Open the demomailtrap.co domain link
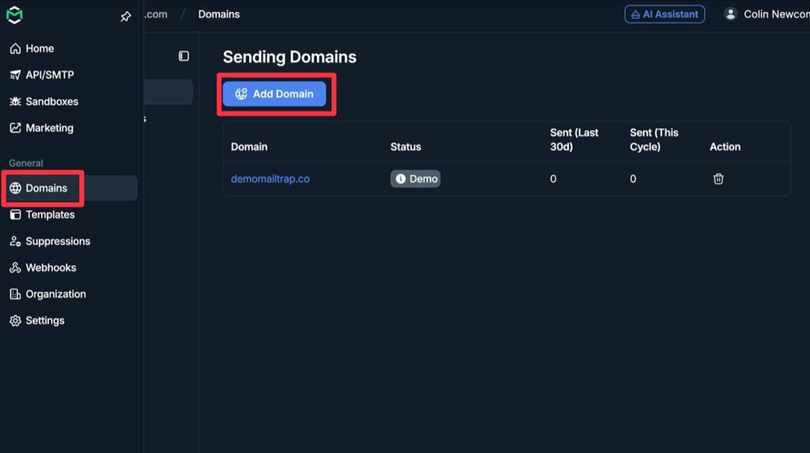 pos(271,179)
